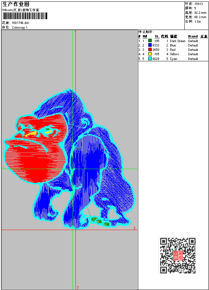Select the height value 92.2 mm
The height and width of the screenshot is (290, 209).
(x=200, y=13)
